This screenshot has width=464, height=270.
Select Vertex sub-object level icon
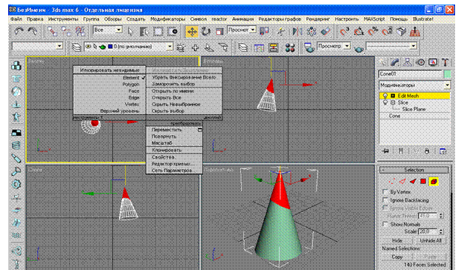392,181
